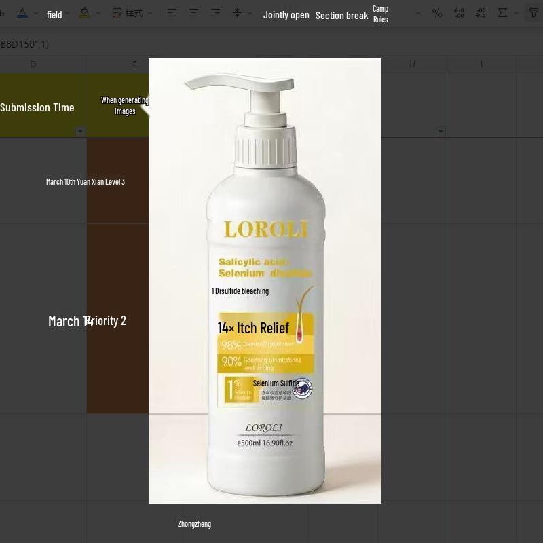Select When generating images header cell
Screen dimensions: 543x543
click(117, 105)
